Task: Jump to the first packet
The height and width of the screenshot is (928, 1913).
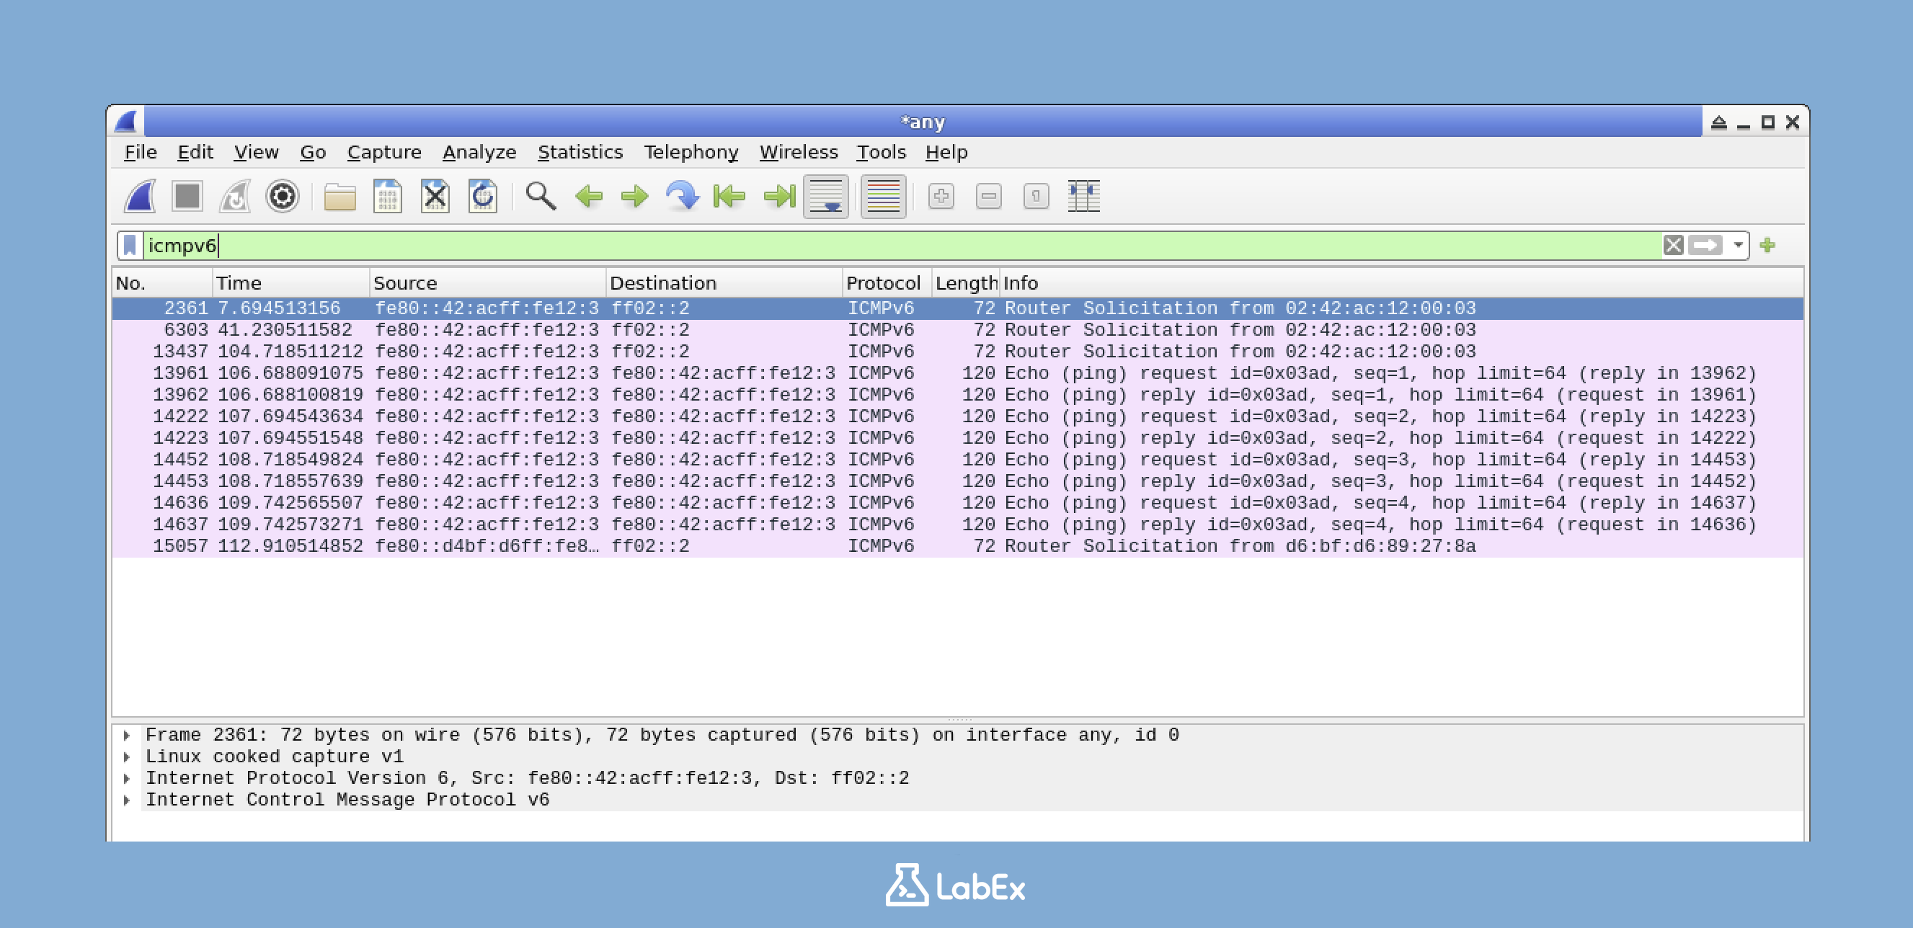Action: point(729,196)
